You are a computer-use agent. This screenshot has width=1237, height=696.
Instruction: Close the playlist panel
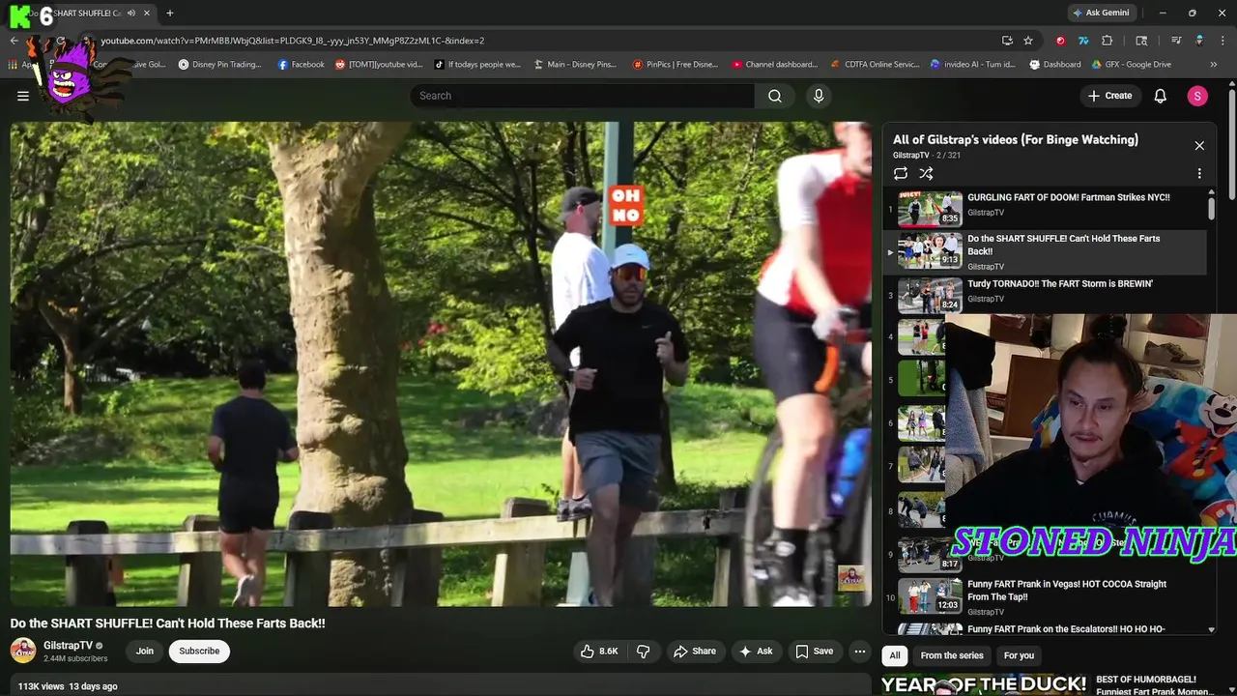pos(1199,146)
